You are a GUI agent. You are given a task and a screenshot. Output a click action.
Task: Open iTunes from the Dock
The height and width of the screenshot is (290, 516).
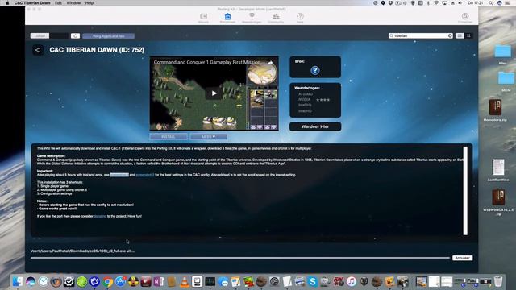coord(352,281)
